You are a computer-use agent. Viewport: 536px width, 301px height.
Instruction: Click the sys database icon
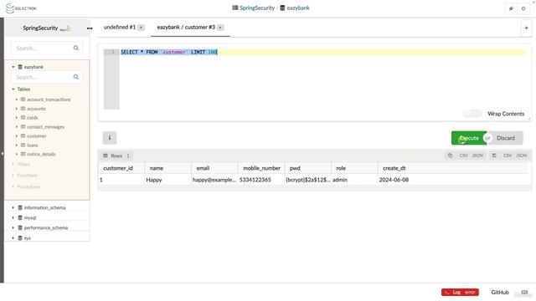20,237
